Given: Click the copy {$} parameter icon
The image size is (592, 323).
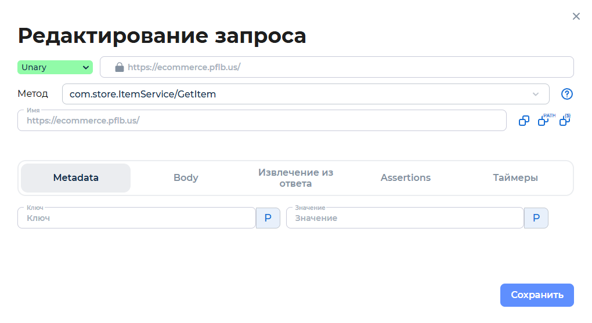Looking at the screenshot, I should pyautogui.click(x=564, y=121).
